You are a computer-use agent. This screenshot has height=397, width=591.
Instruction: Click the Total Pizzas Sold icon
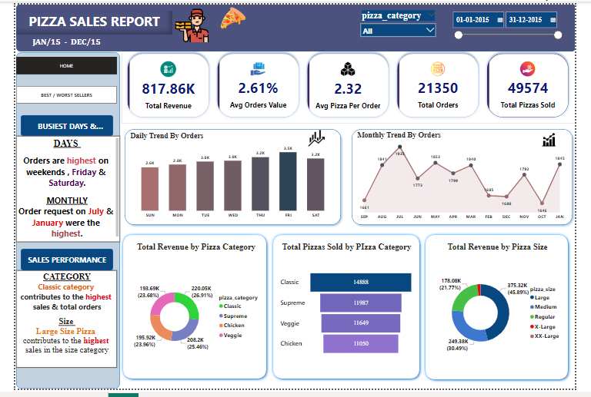(x=527, y=69)
